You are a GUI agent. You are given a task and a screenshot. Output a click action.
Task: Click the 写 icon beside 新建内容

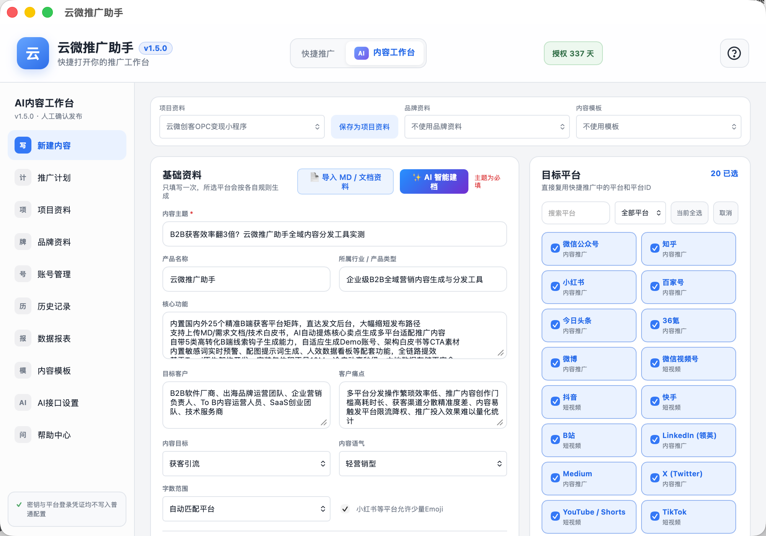(x=23, y=145)
